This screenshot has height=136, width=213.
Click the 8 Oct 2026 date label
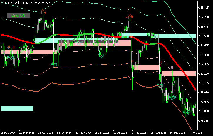[x=195, y=133]
